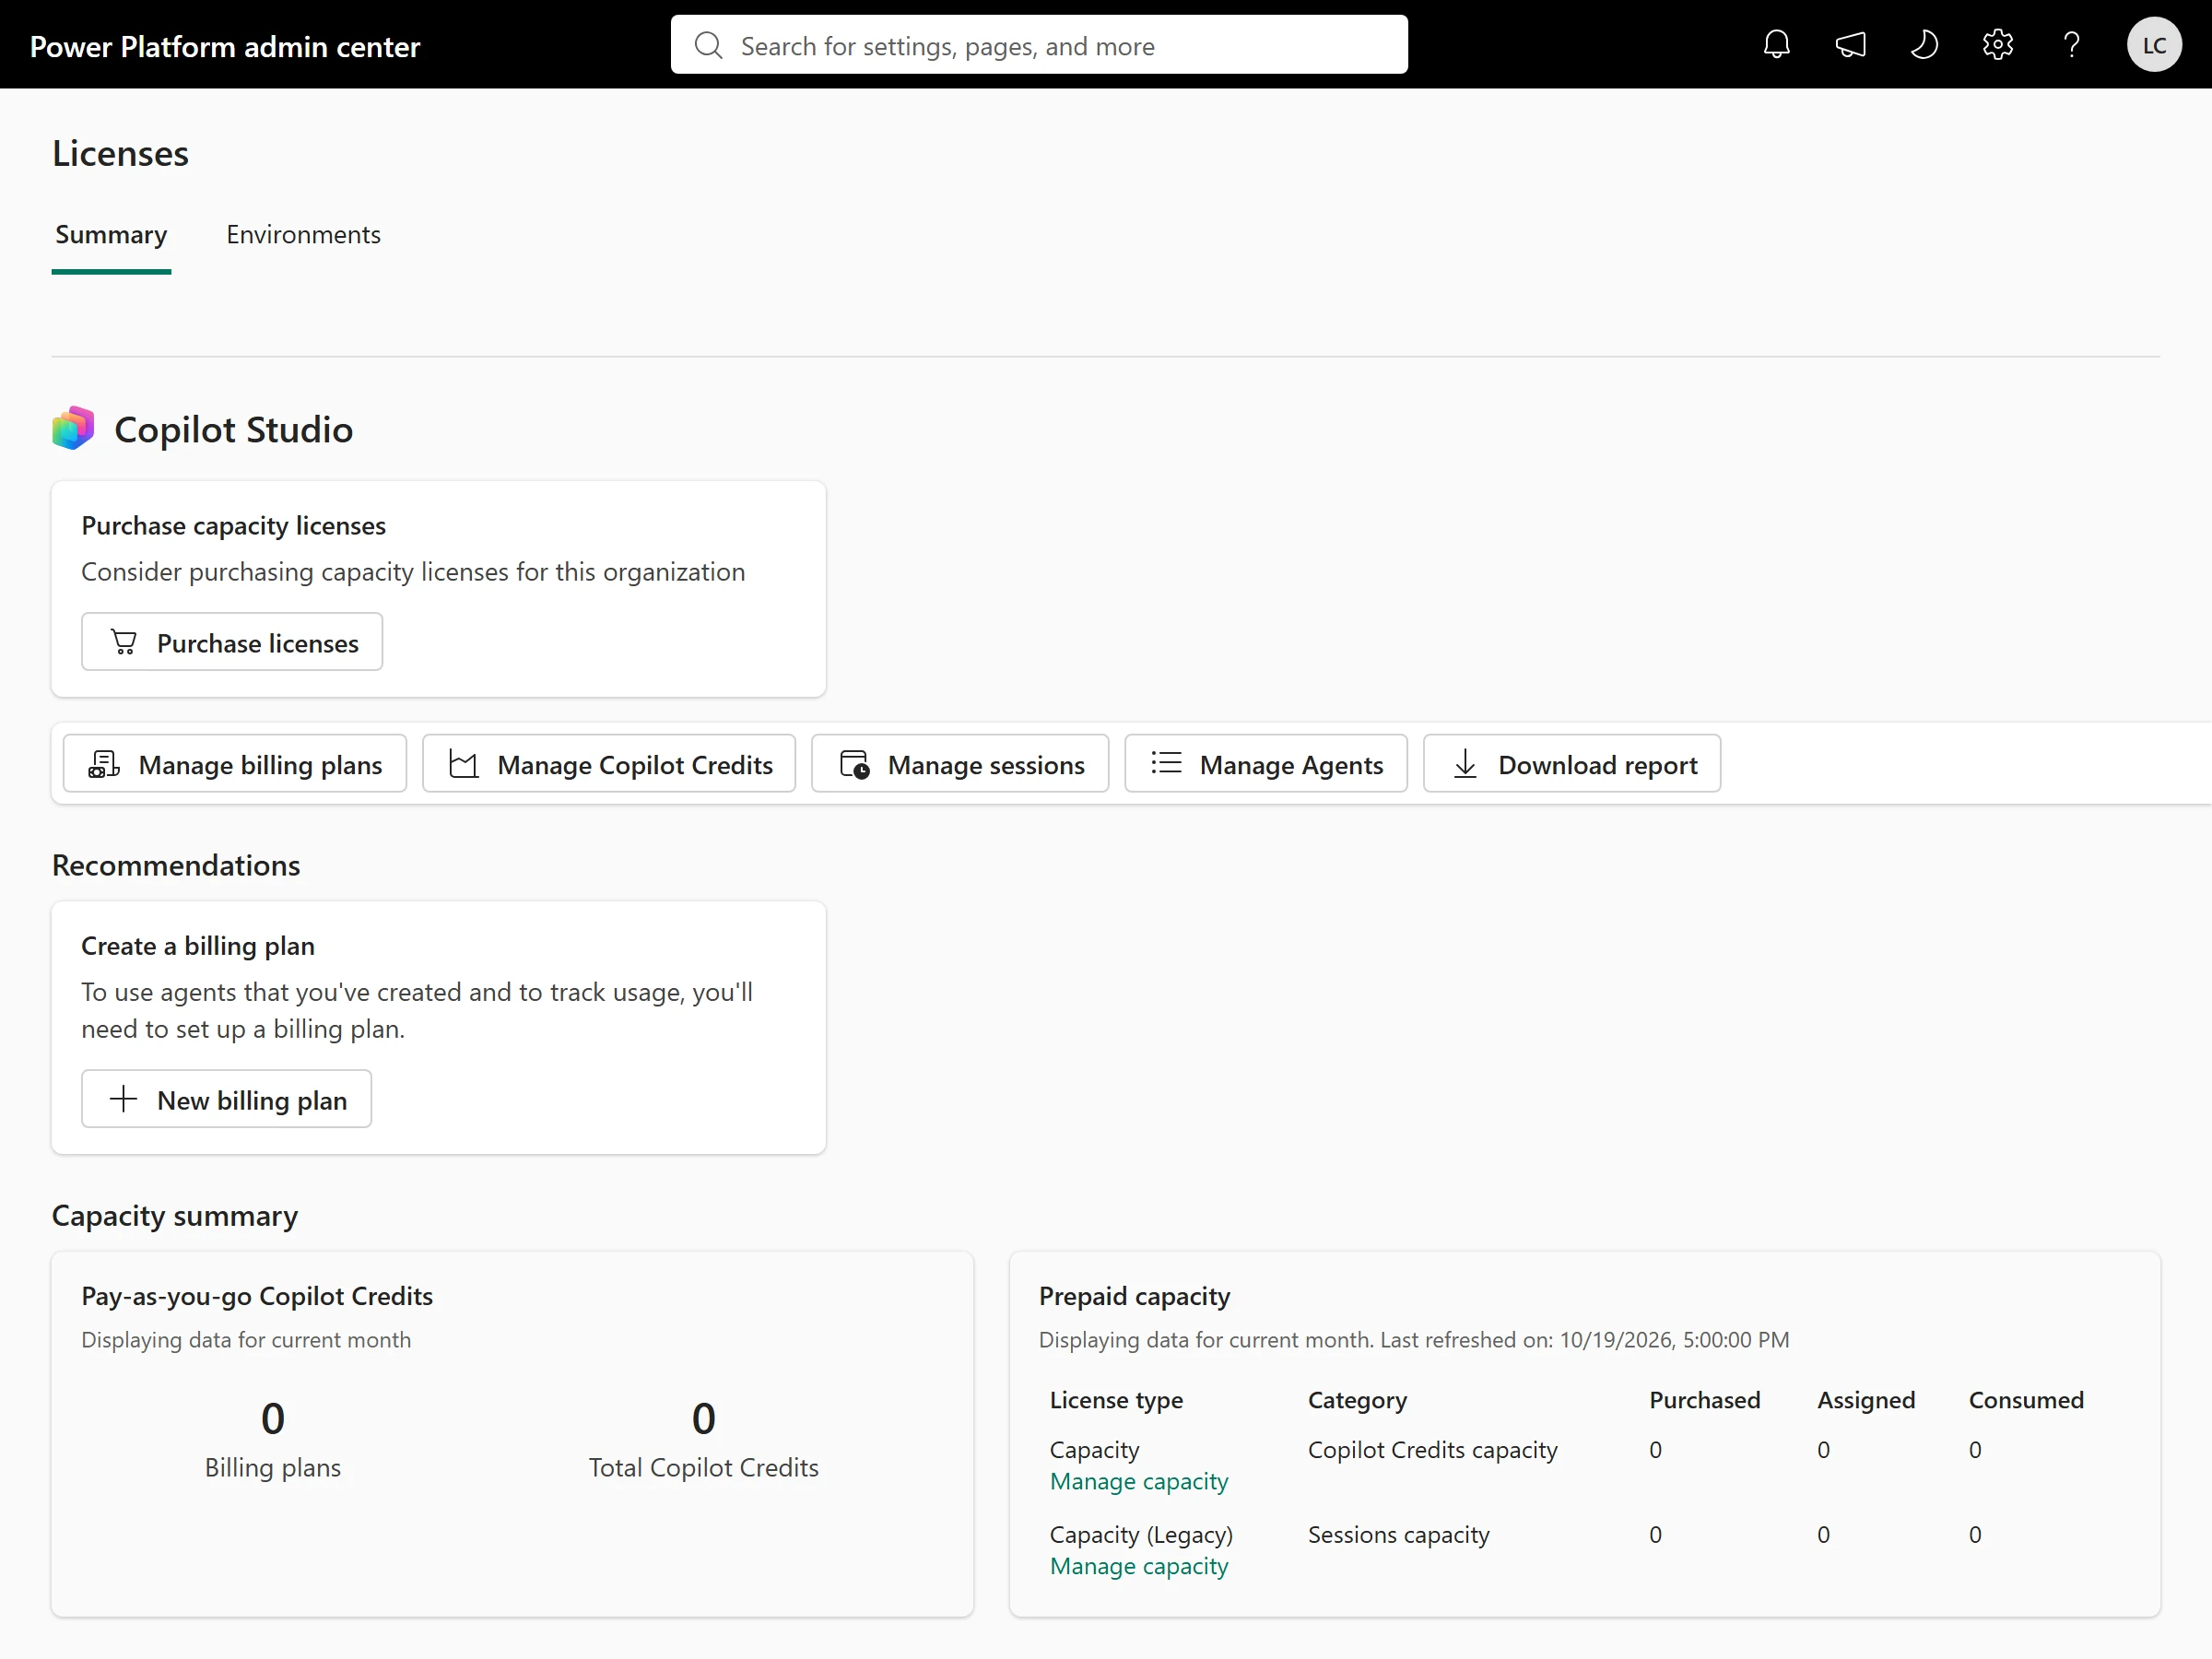This screenshot has height=1659, width=2212.
Task: Click the License type column header
Action: (x=1116, y=1401)
